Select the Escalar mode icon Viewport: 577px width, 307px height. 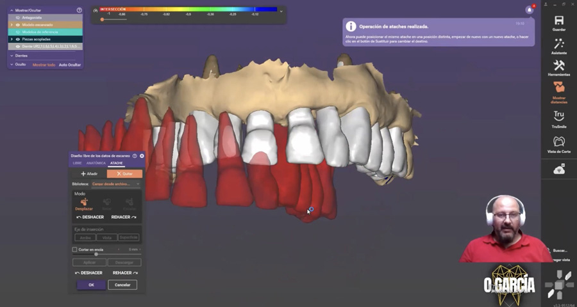[x=129, y=201]
